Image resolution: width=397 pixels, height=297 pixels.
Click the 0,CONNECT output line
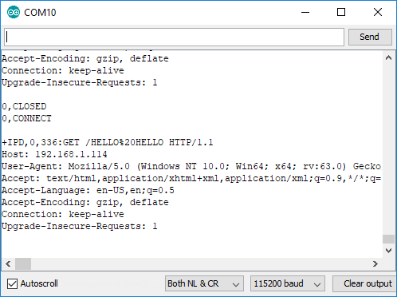26,118
